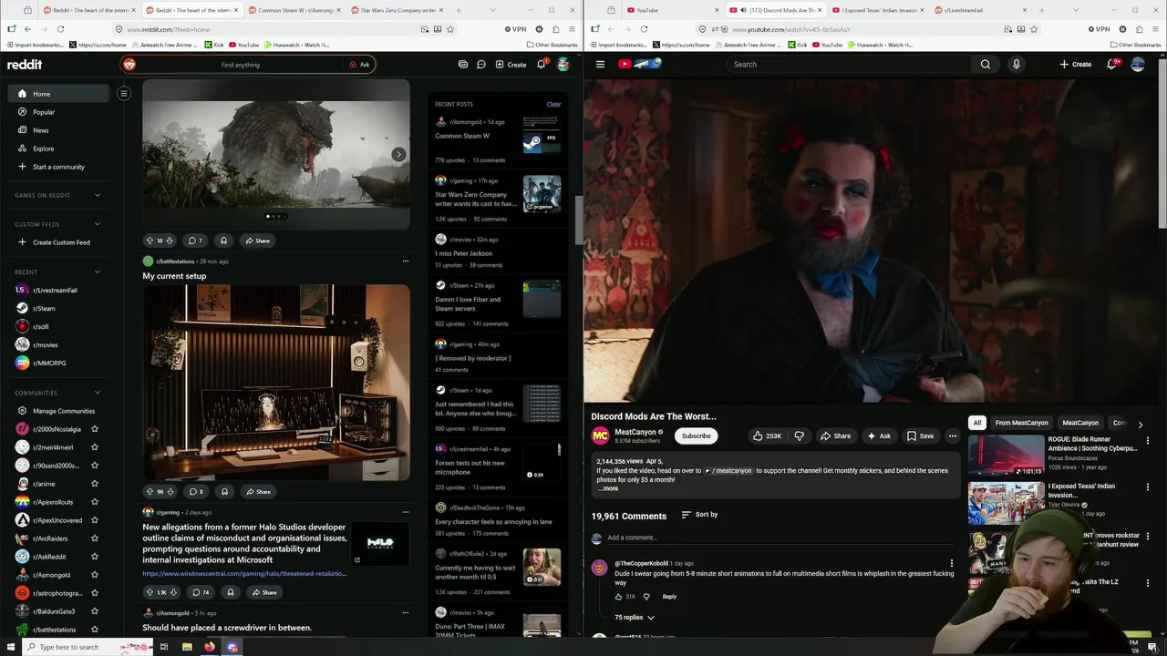Collapse Reddit sidebar with hamburger button
The width and height of the screenshot is (1167, 656).
point(124,93)
